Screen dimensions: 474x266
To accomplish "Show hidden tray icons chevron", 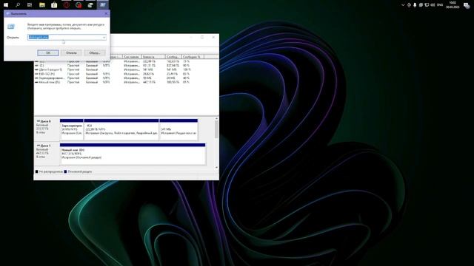I will point(403,5).
